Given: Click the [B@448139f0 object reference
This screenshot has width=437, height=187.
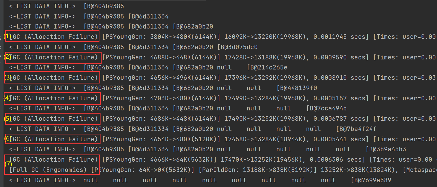Looking at the screenshot, I should pos(297,88).
